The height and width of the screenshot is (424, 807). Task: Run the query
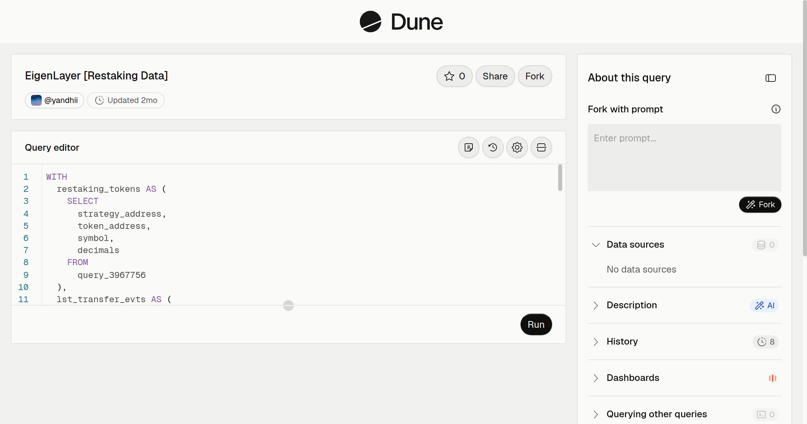tap(536, 324)
